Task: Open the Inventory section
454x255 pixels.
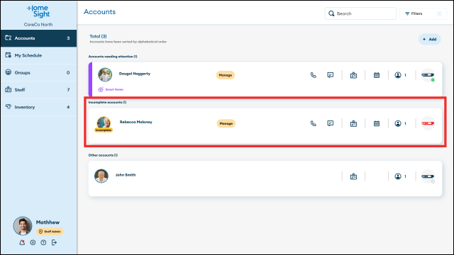Action: [38, 107]
